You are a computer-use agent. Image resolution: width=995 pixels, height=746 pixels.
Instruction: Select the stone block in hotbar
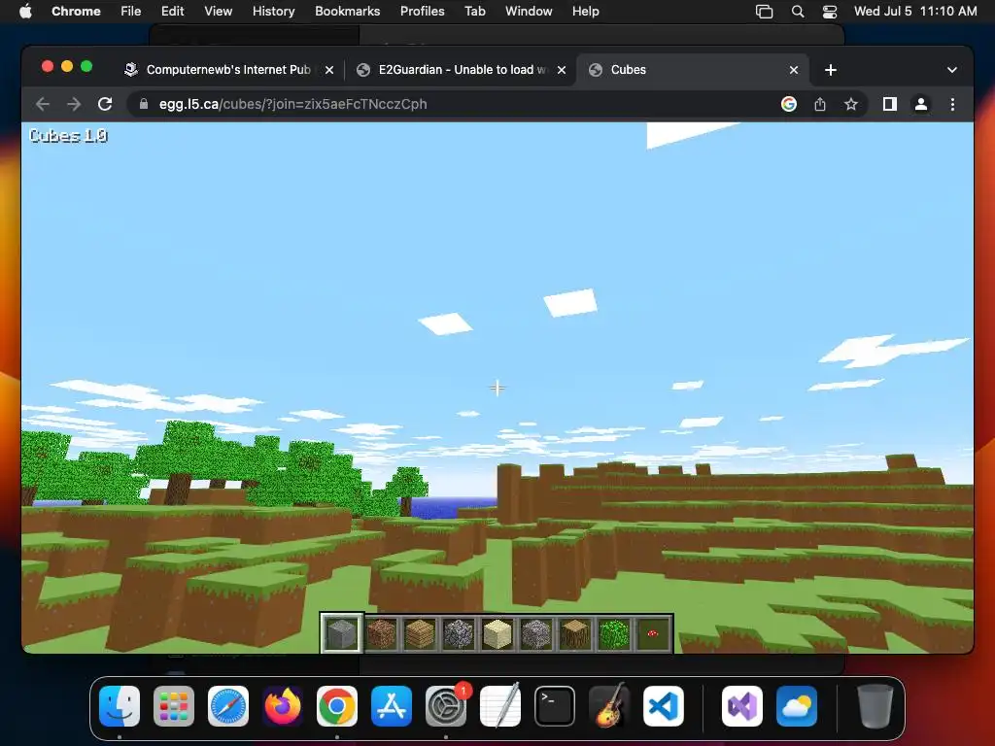pyautogui.click(x=342, y=633)
